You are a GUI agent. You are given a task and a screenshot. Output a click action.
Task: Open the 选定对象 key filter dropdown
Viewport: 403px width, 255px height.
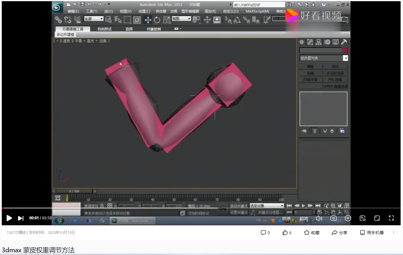click(267, 206)
